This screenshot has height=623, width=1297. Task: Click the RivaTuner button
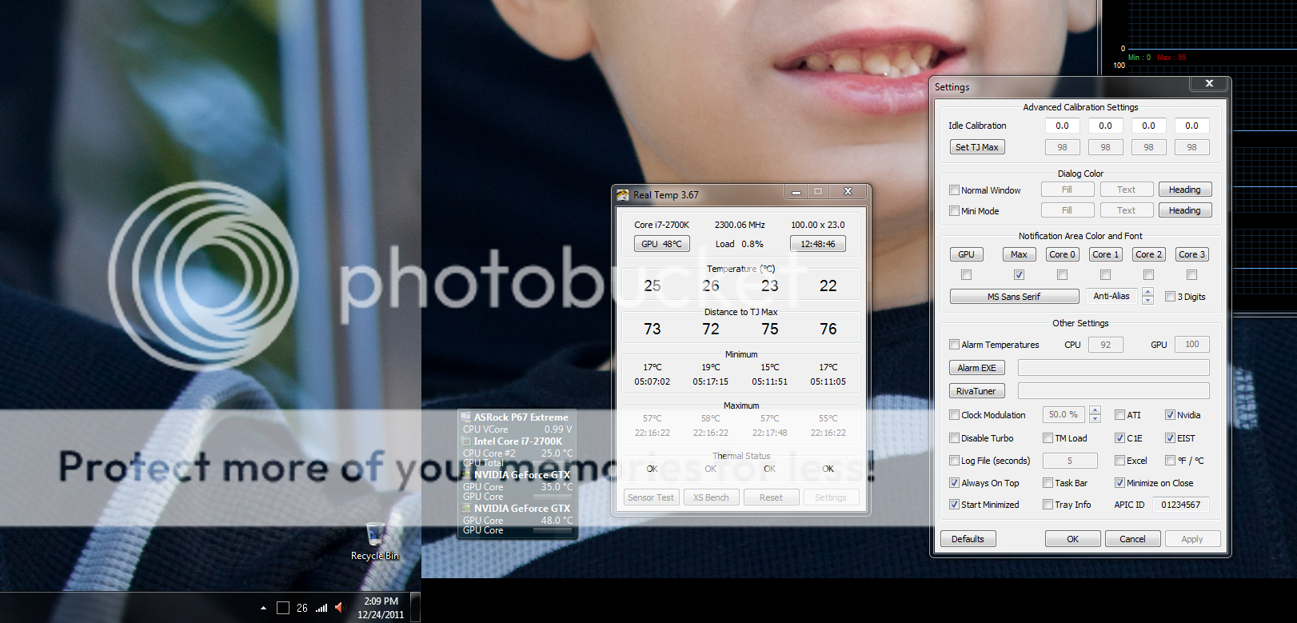pyautogui.click(x=977, y=391)
